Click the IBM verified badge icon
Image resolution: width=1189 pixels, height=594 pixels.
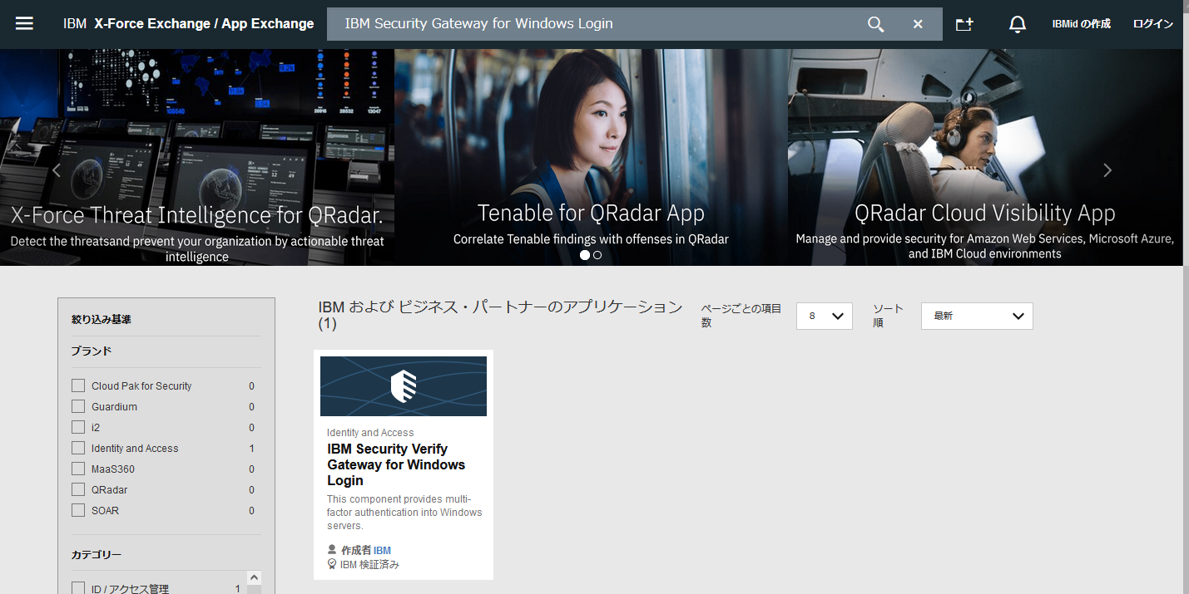point(332,564)
